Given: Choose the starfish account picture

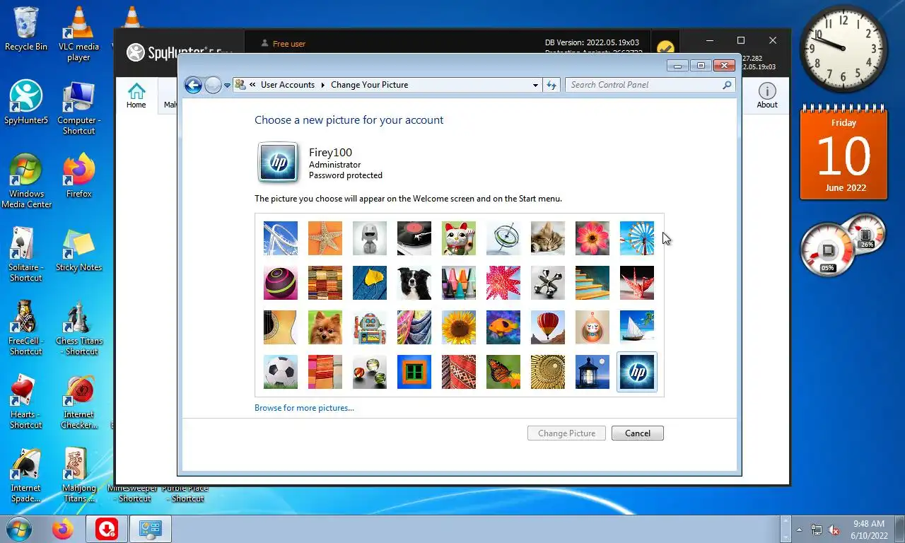Looking at the screenshot, I should [x=325, y=238].
